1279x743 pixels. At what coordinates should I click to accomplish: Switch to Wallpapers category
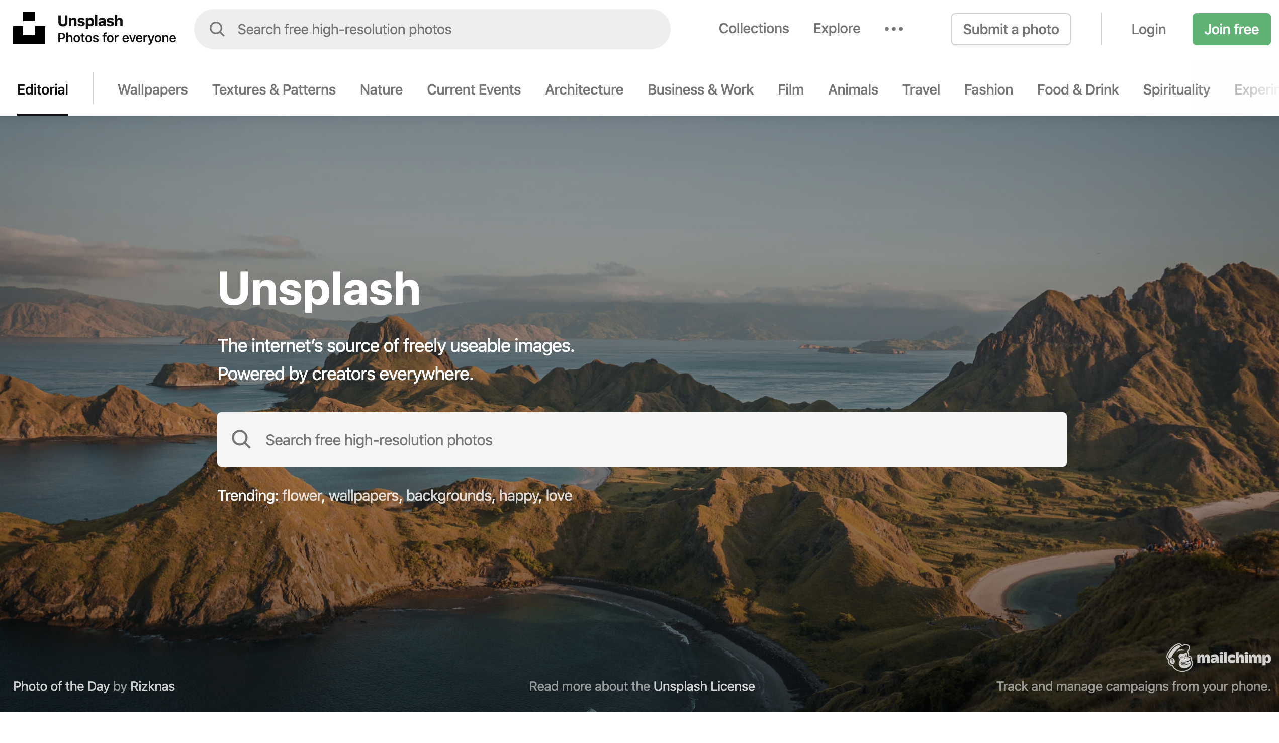pyautogui.click(x=153, y=89)
